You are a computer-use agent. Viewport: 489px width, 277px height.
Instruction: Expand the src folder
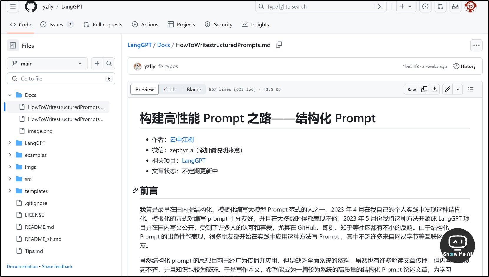[10, 179]
